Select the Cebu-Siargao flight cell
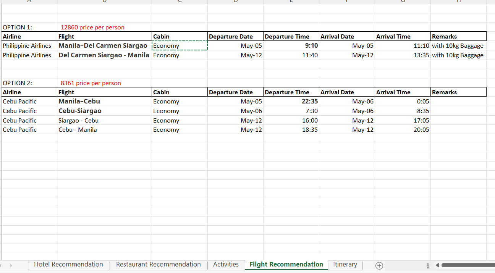The width and height of the screenshot is (495, 273). (x=80, y=111)
